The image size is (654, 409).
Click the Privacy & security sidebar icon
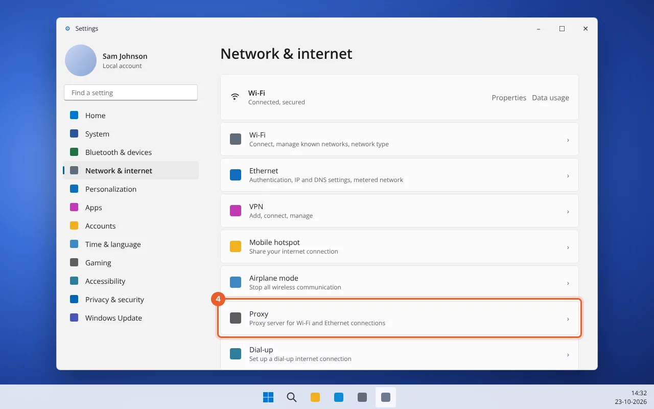[74, 300]
